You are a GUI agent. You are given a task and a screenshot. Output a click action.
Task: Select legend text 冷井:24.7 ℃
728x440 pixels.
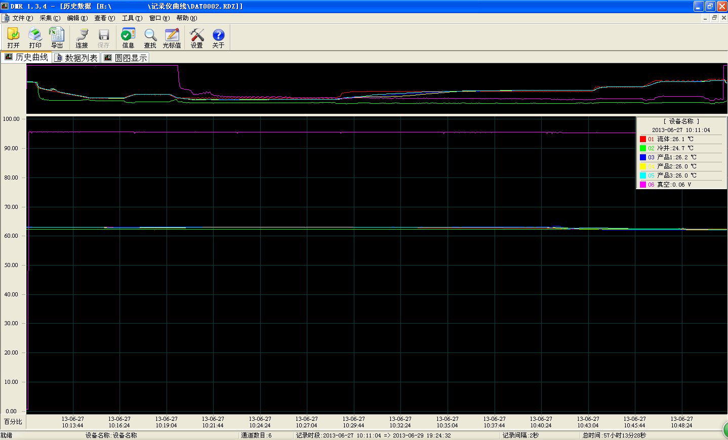[x=675, y=148]
